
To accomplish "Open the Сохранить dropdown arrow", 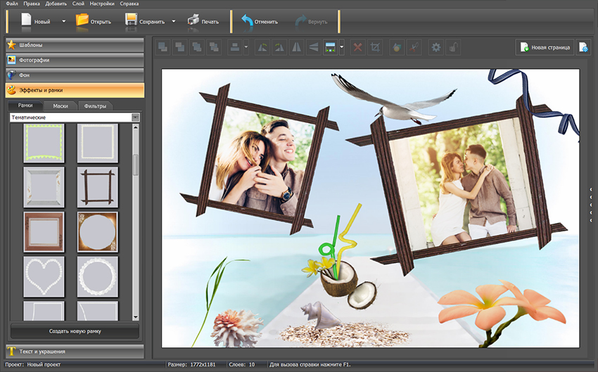I will (173, 21).
